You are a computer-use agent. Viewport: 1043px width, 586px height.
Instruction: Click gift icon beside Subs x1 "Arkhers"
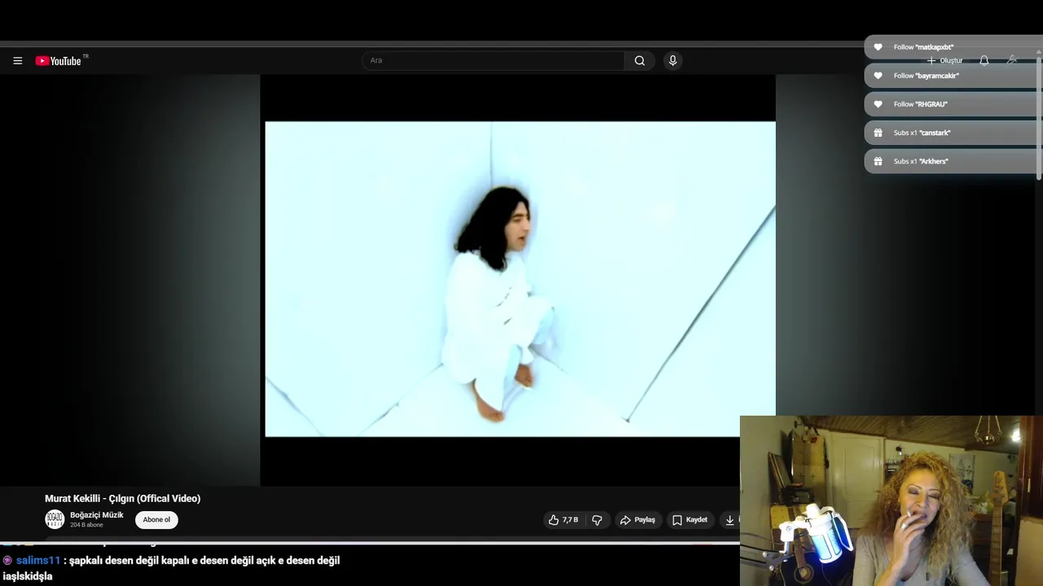[x=878, y=161]
